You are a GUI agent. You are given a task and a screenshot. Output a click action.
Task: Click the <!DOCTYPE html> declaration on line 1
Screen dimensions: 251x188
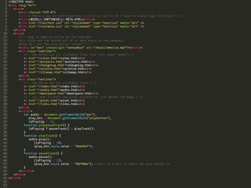21,2
